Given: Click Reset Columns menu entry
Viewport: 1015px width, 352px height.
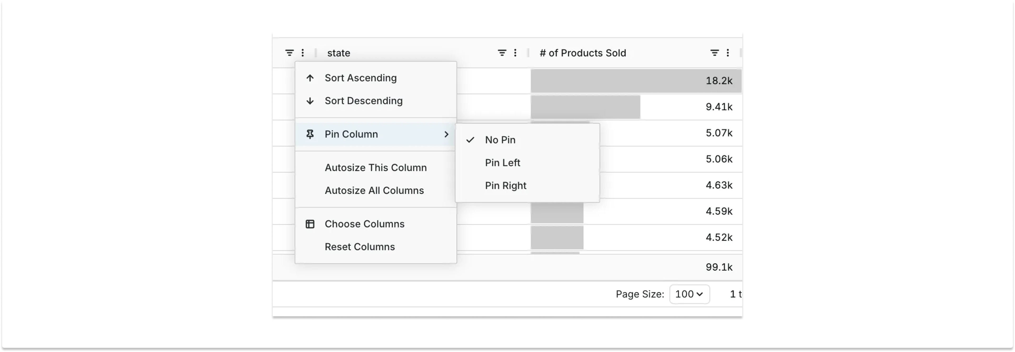Looking at the screenshot, I should point(359,247).
